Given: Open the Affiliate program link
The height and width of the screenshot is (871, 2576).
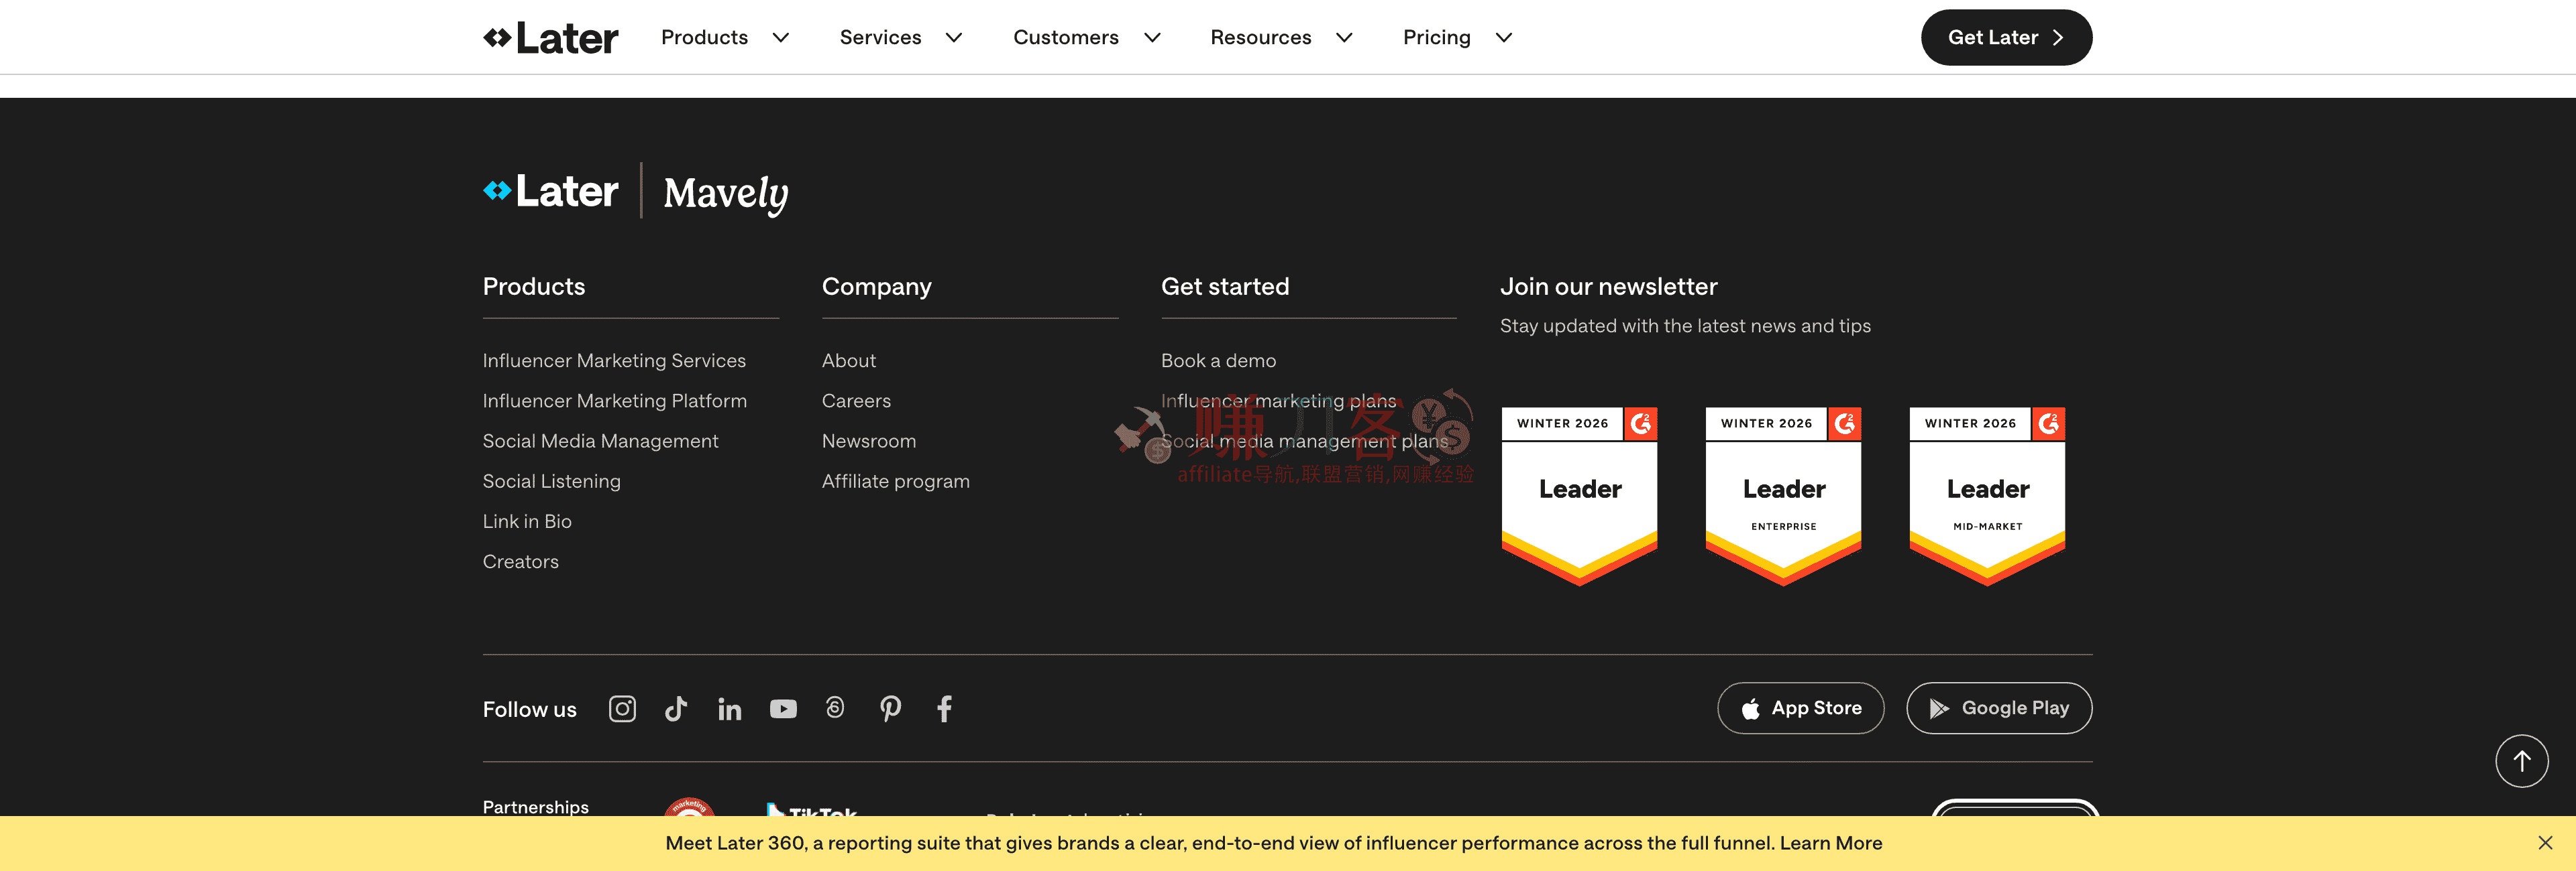Looking at the screenshot, I should 895,482.
